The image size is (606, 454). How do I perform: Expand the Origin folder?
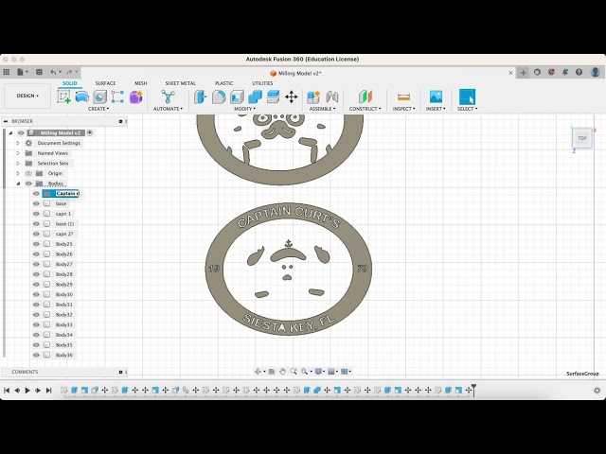click(x=18, y=173)
